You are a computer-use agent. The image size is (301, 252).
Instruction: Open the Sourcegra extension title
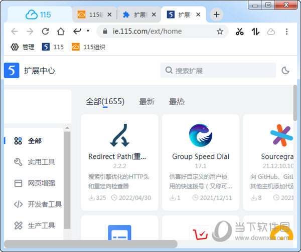pos(277,157)
